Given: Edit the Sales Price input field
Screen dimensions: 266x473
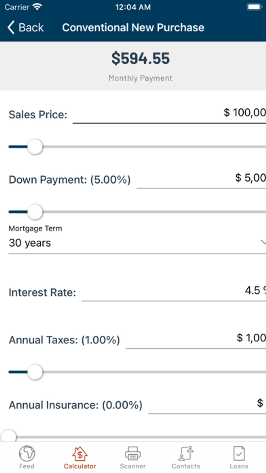Looking at the screenshot, I should (x=169, y=113).
